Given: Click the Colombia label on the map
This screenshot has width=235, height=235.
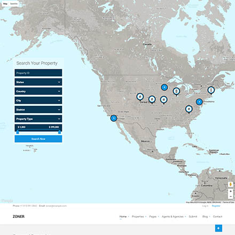Looking at the screenshot, I should pos(207,185).
